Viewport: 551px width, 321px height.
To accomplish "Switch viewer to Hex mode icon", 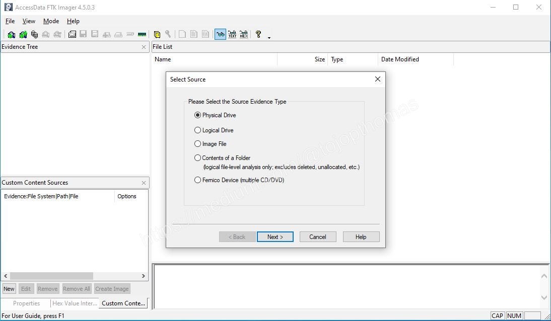I will pos(244,34).
